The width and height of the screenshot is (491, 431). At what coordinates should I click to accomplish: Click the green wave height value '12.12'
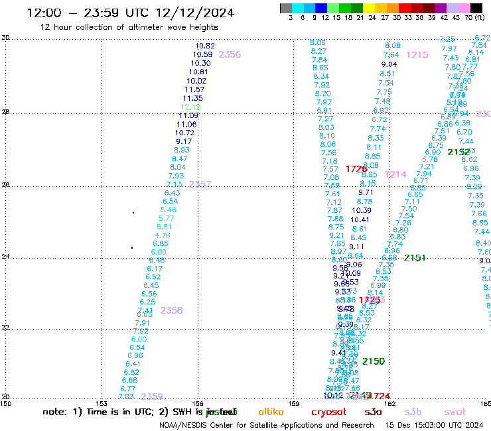click(190, 107)
